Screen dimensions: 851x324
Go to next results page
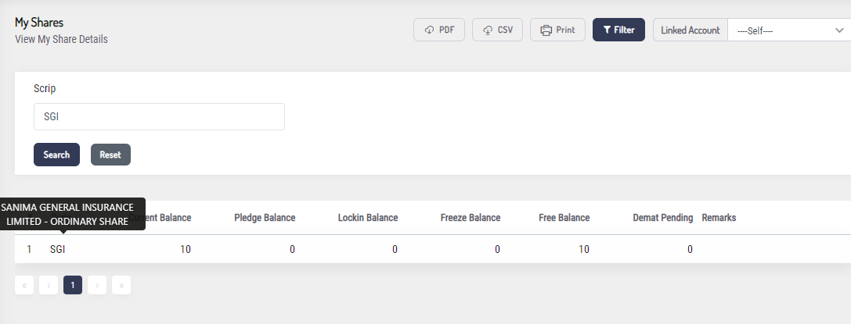(x=96, y=286)
